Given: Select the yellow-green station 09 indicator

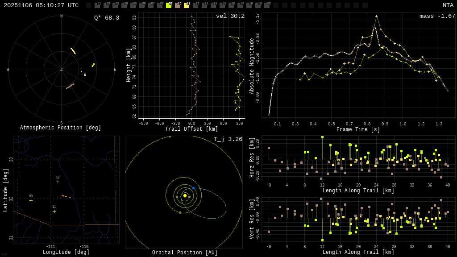Looking at the screenshot, I should pos(169,5).
